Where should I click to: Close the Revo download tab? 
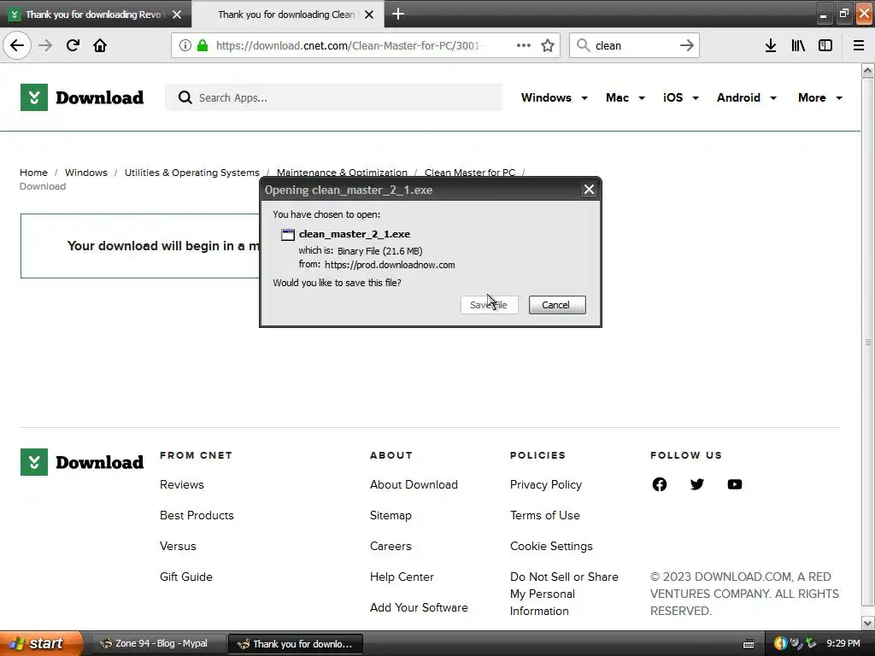[177, 15]
